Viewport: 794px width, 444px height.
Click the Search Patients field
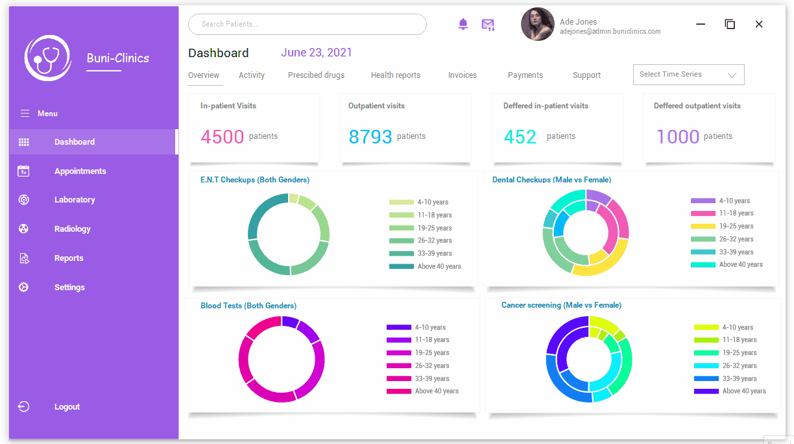[x=307, y=24]
